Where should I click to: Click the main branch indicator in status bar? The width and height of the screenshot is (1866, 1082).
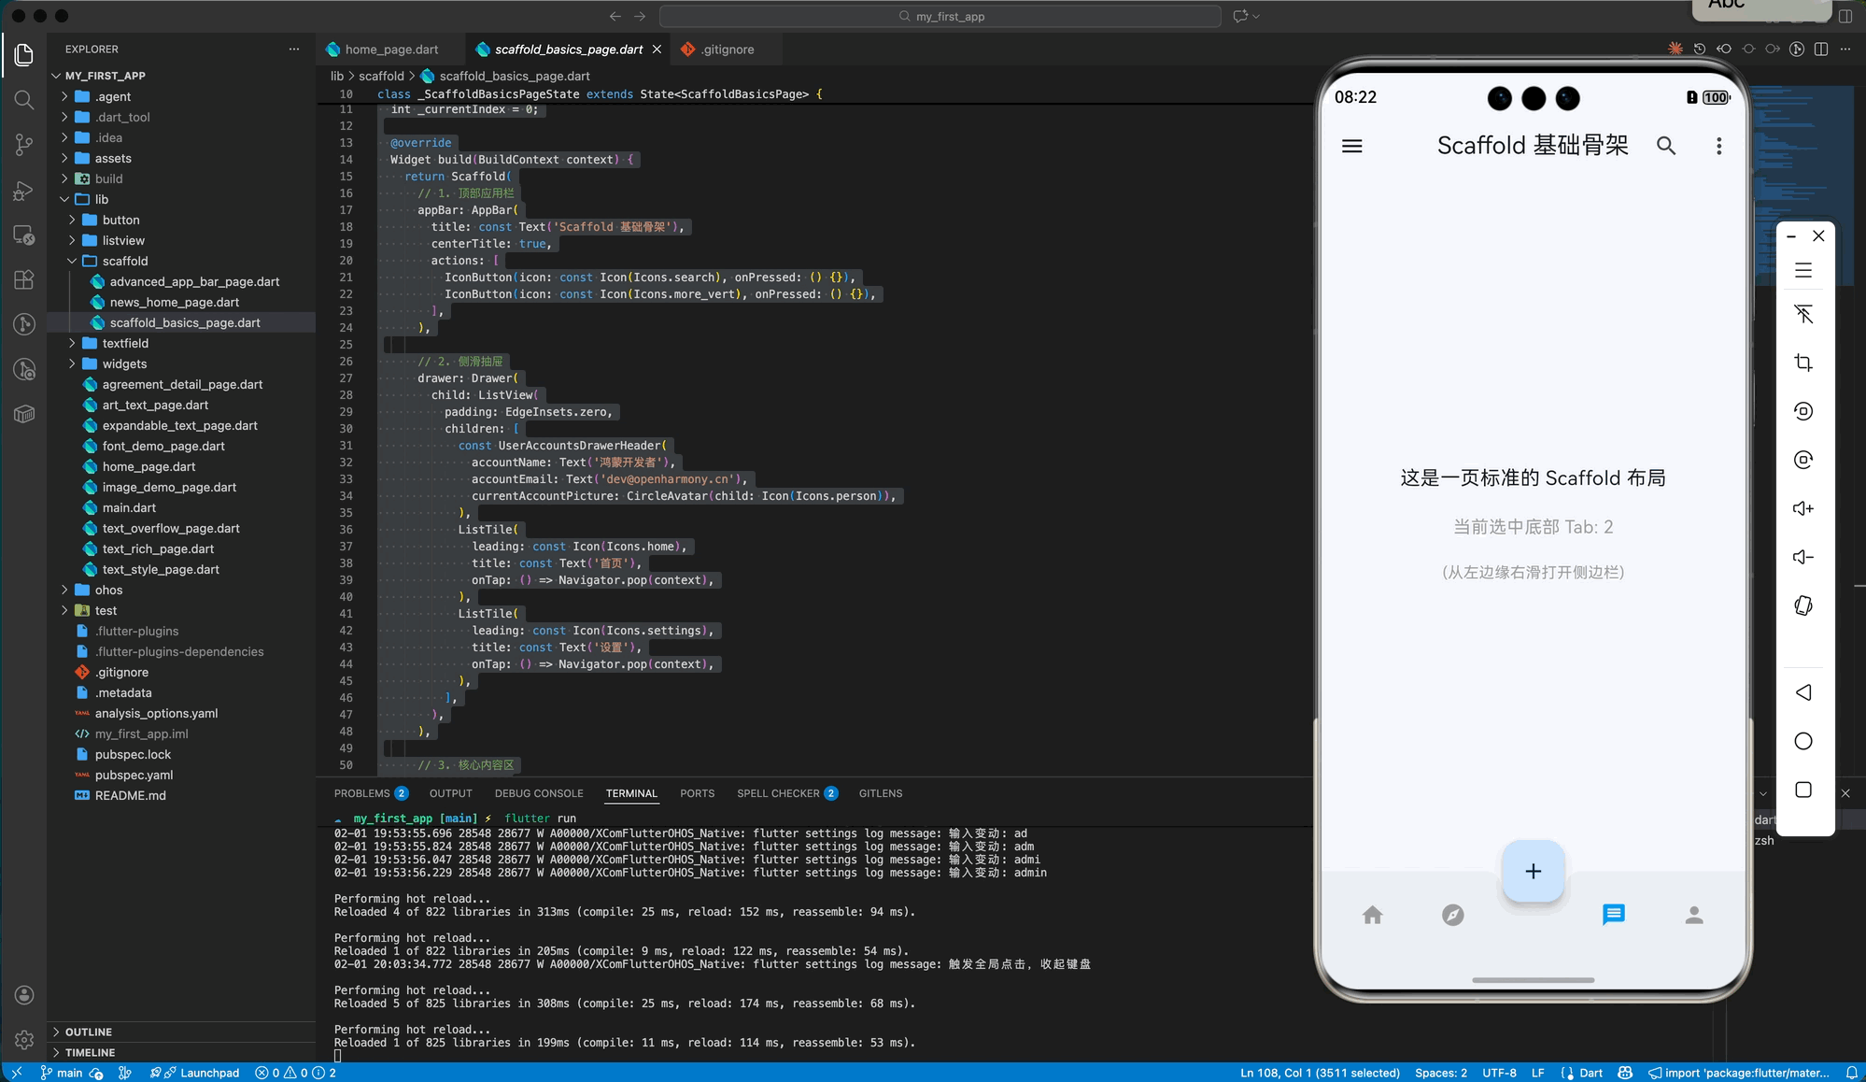pyautogui.click(x=62, y=1073)
